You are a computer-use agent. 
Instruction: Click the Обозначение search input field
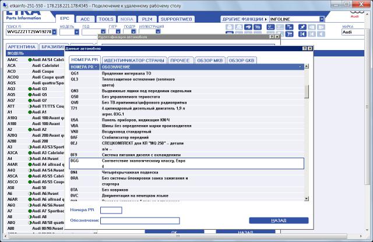(x=140, y=221)
